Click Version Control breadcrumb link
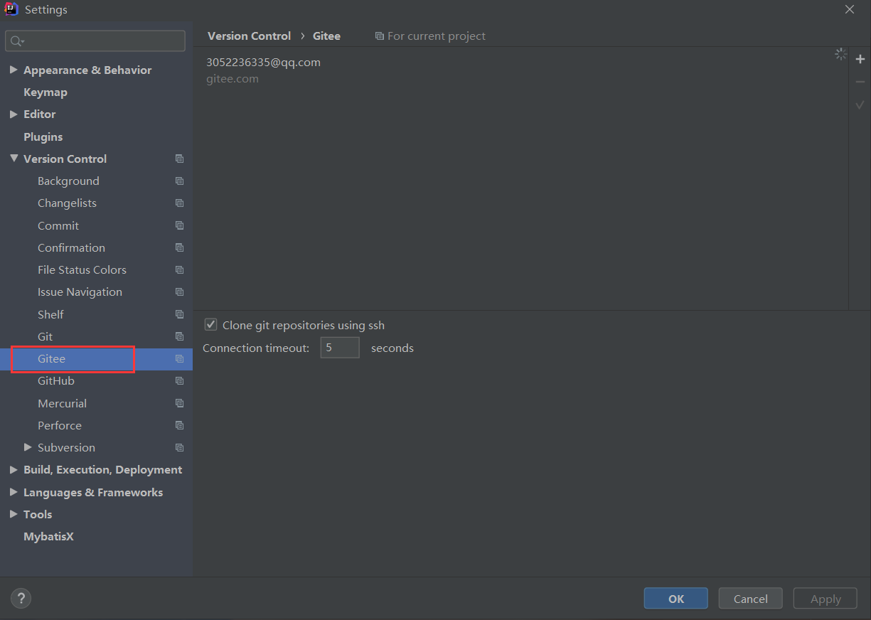Image resolution: width=871 pixels, height=620 pixels. [x=249, y=36]
